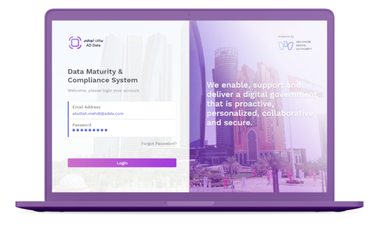Select the 'Password' field label
379x230 pixels.
click(x=81, y=125)
